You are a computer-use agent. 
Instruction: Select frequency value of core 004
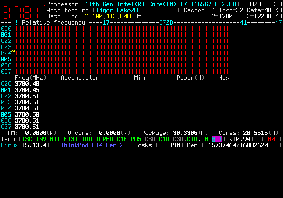(27, 109)
